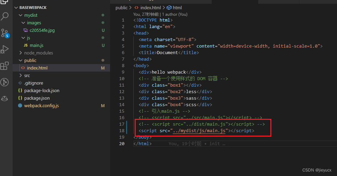Click the DOCTYPE declaration on line 1
Viewport: 337px width, 176px height.
tap(153, 20)
